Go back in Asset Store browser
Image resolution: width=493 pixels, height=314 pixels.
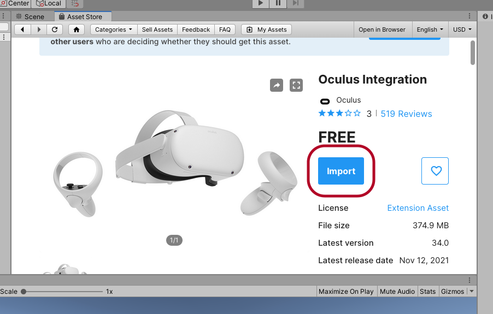(x=22, y=29)
